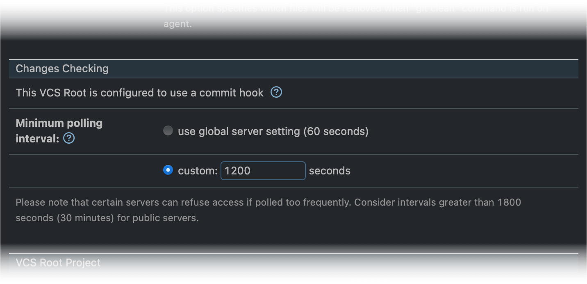587x284 pixels.
Task: Open help for the commit hook note
Action: pos(276,93)
